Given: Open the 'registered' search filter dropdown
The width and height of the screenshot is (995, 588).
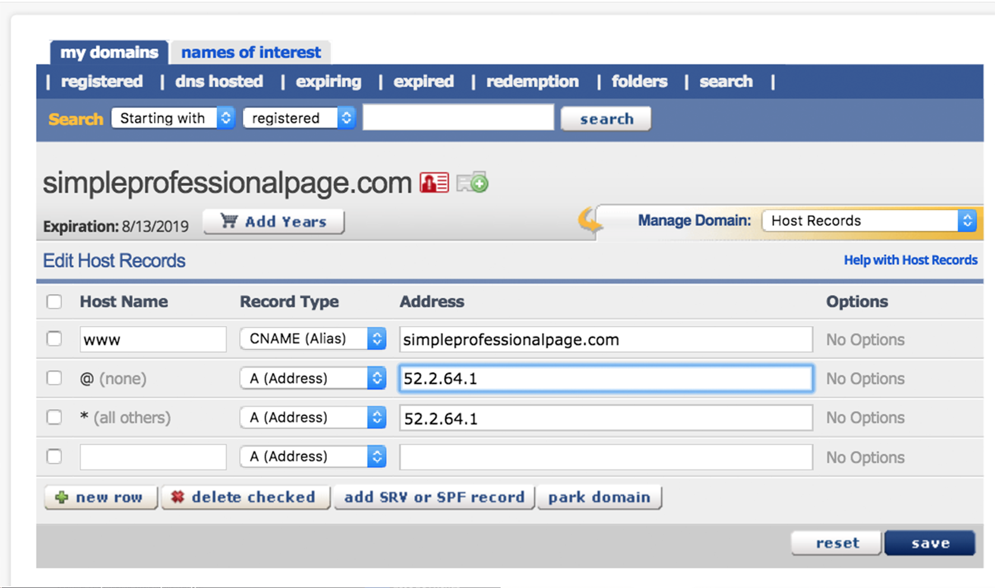Looking at the screenshot, I should point(299,118).
